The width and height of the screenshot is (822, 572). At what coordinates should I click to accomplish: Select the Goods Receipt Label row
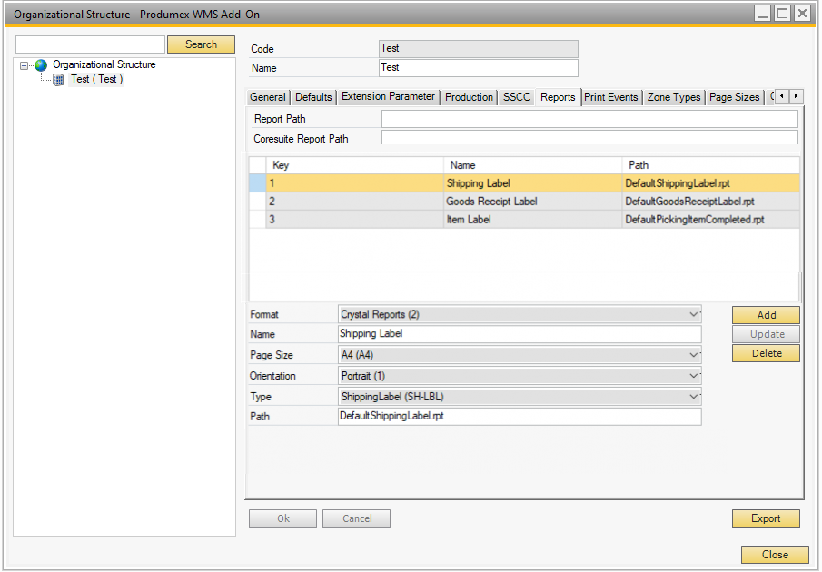(x=492, y=202)
